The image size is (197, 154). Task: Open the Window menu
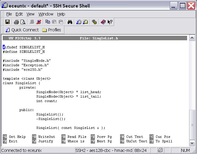coord(46,14)
